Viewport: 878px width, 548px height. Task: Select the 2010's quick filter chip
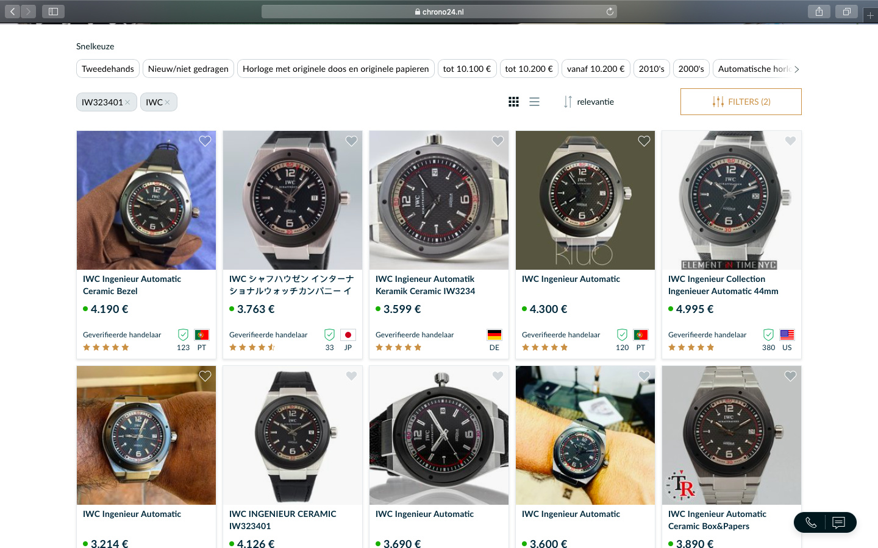coord(652,69)
